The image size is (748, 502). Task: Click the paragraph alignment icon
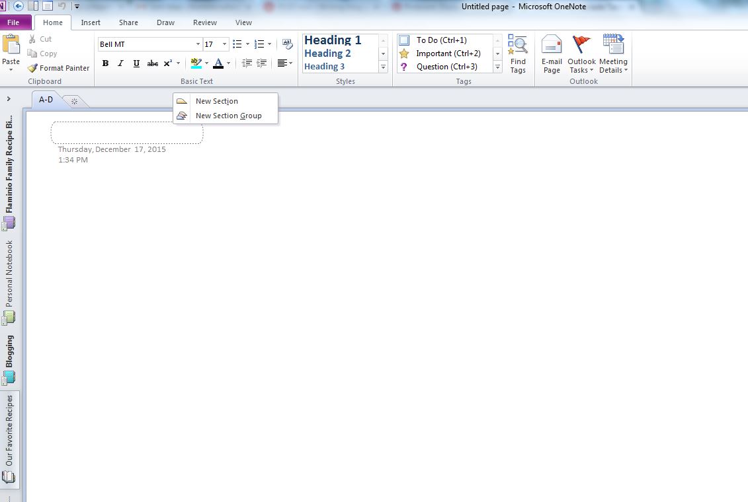(282, 63)
